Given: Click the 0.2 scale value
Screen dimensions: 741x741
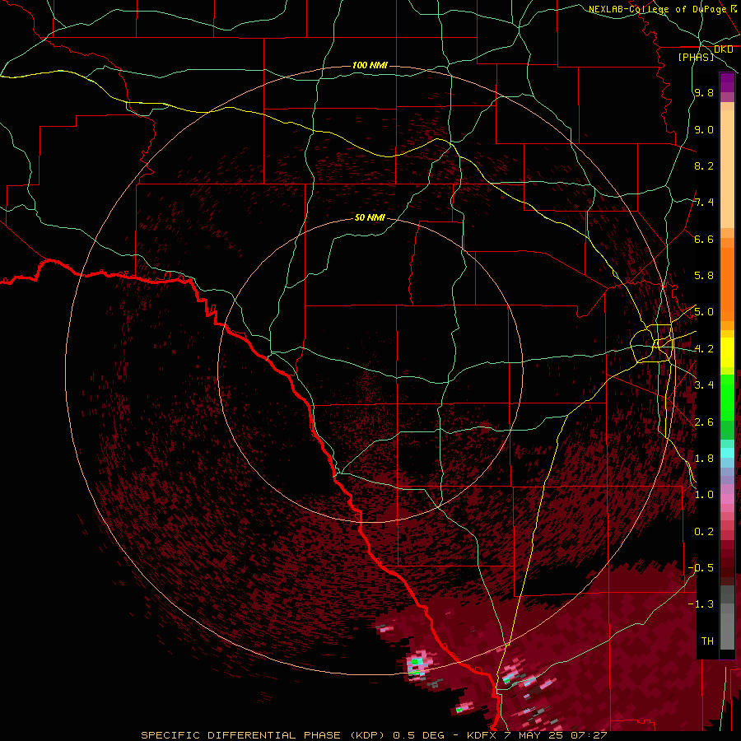Looking at the screenshot, I should (x=704, y=532).
